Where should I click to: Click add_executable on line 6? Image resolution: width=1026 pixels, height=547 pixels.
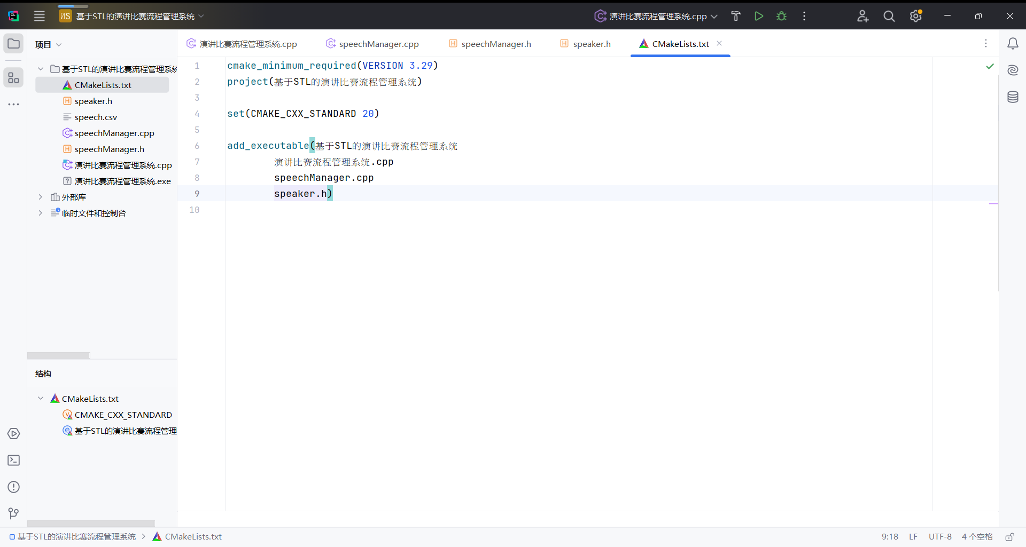tap(268, 146)
